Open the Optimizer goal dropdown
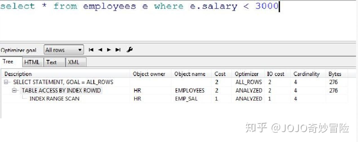The image size is (358, 142). pos(64,50)
